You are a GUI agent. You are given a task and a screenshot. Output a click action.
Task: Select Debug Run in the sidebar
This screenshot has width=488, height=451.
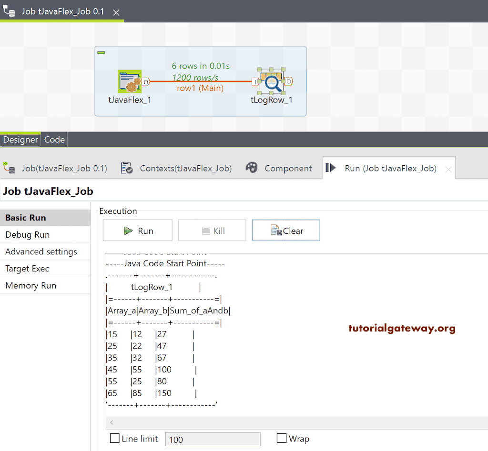pyautogui.click(x=45, y=235)
